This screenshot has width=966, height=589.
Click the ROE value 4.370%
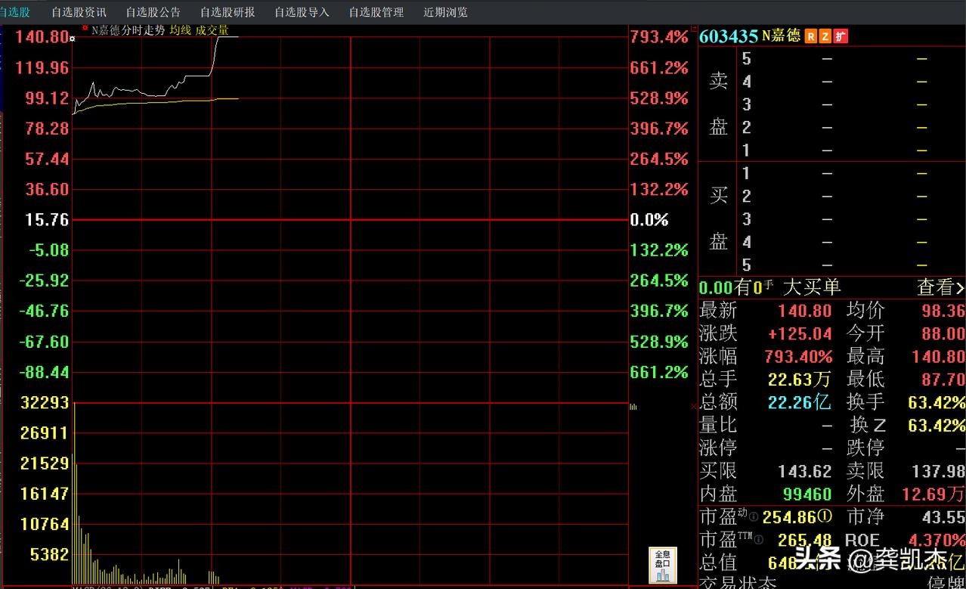(937, 541)
